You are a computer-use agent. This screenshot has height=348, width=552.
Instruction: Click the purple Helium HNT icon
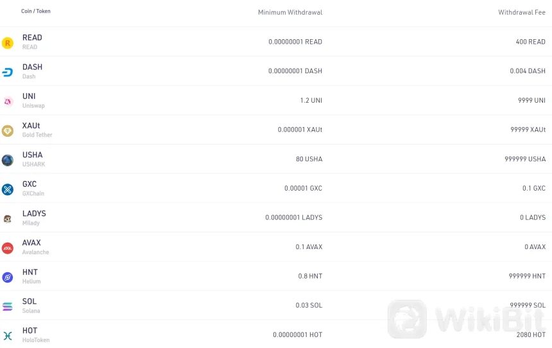(8, 277)
